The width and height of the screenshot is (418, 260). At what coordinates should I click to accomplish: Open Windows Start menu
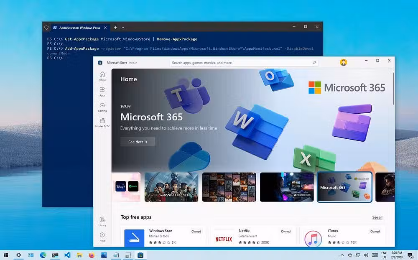pos(6,255)
